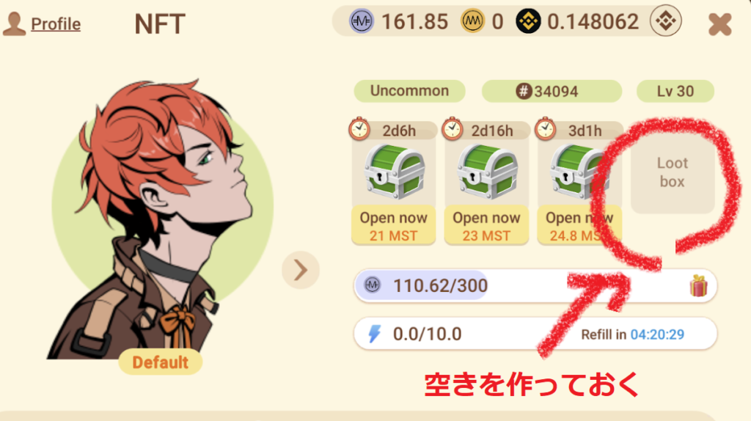Click the 110.62/300 earnings progress bar

tap(535, 286)
